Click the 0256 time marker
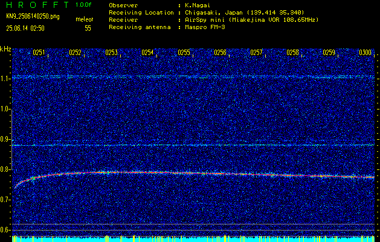The width and height of the screenshot is (380, 242). tap(220, 53)
